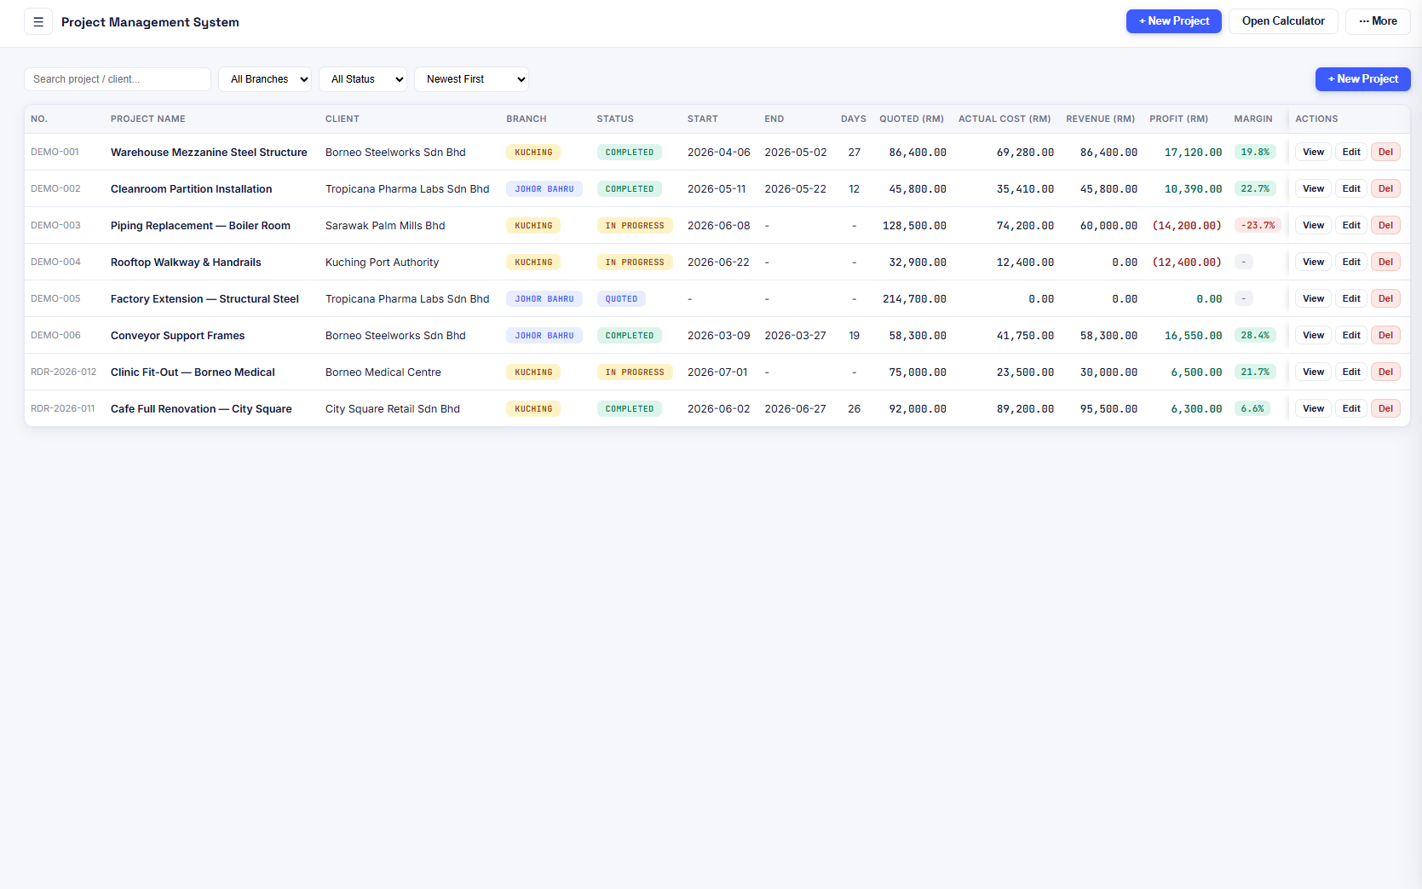Delete the Factory Extension — Structural Steel project
The width and height of the screenshot is (1422, 889).
[x=1385, y=299]
